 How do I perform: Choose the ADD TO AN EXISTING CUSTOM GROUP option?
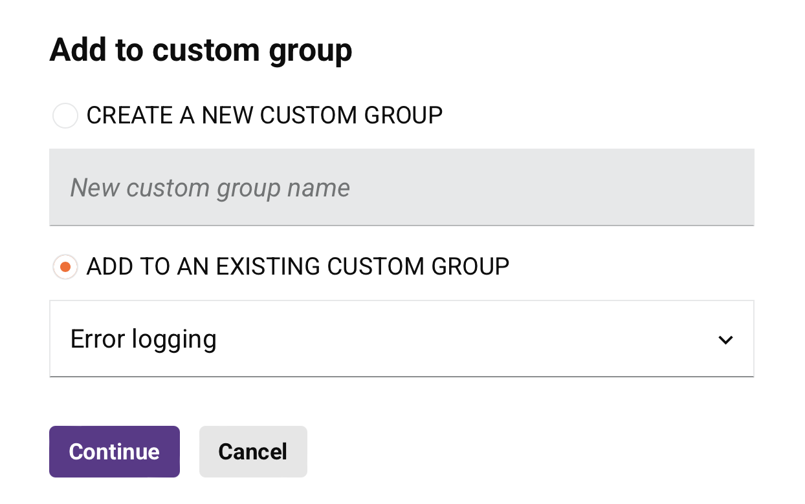click(65, 267)
